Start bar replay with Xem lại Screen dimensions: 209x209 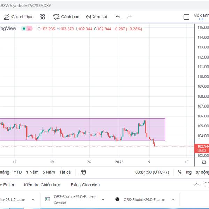click(96, 17)
